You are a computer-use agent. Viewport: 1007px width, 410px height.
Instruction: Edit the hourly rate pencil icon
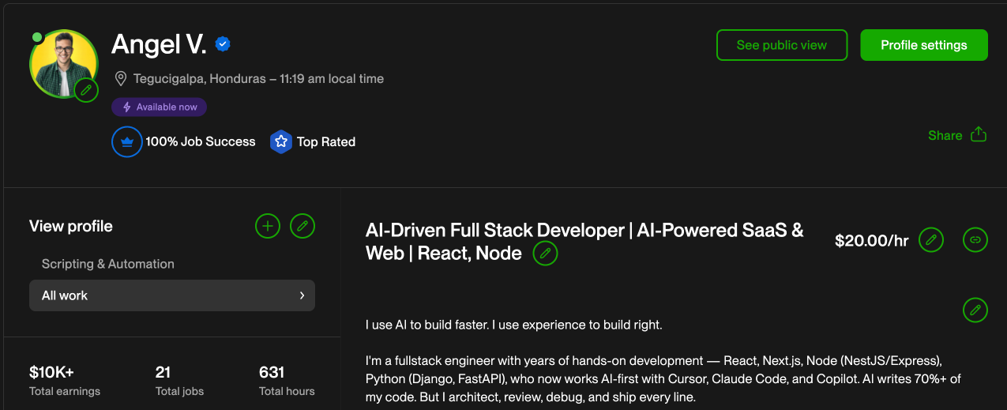tap(931, 240)
